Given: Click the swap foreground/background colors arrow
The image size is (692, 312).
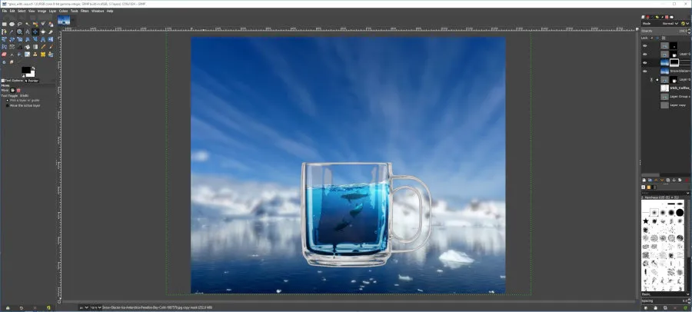Looking at the screenshot, I should point(34,68).
